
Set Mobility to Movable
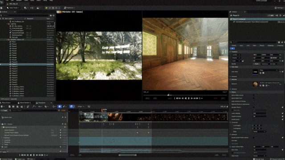tap(273, 64)
